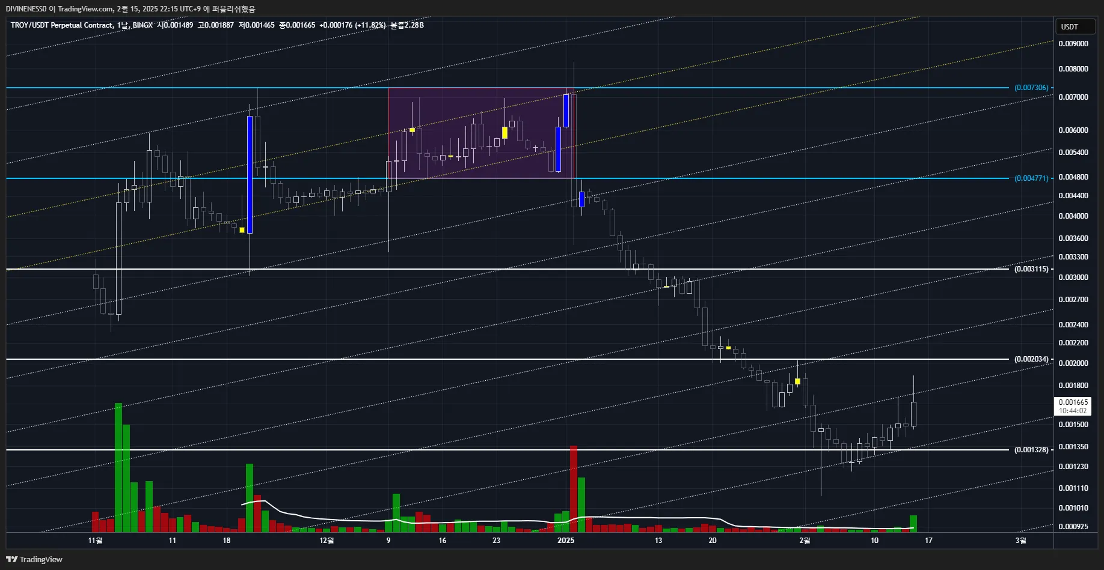Click the 2월 month label on time axis
The width and height of the screenshot is (1104, 570).
click(805, 541)
